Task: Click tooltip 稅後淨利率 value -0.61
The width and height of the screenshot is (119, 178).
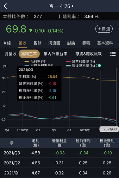Action: (52, 97)
